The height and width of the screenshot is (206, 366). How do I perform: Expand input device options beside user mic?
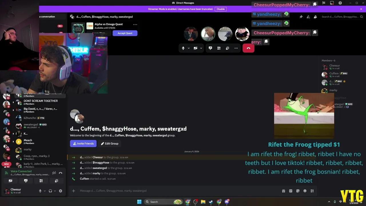[x=45, y=191]
